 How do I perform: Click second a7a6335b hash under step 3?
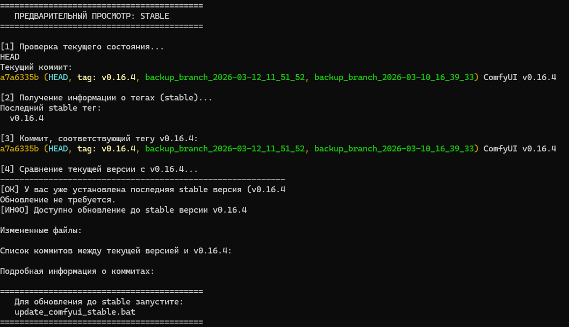[19, 149]
